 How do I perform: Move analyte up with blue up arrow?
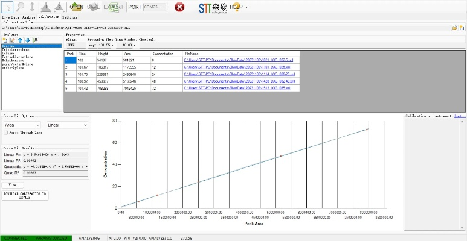coord(20,40)
